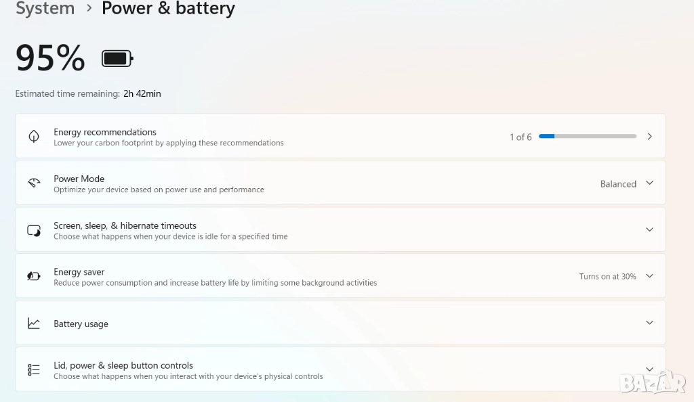
Task: Click the Battery usage row label
Action: [81, 324]
